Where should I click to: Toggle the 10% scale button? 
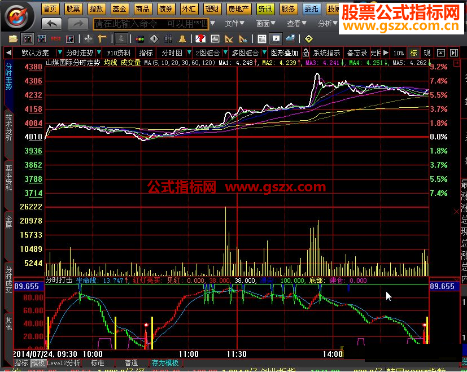tap(399, 53)
